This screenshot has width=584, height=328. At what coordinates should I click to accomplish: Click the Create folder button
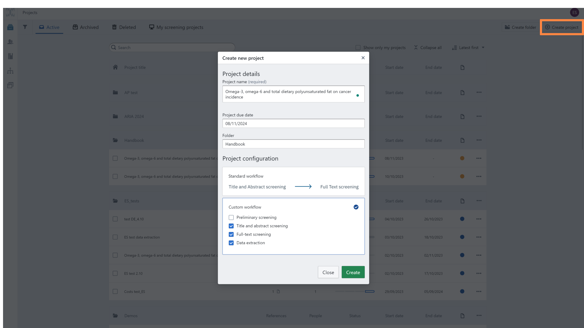click(x=520, y=27)
